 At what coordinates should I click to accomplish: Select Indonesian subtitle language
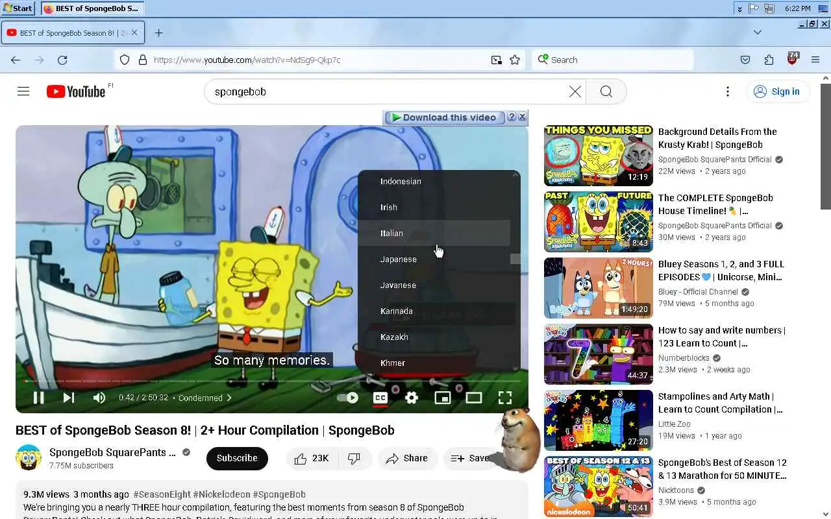(434, 181)
